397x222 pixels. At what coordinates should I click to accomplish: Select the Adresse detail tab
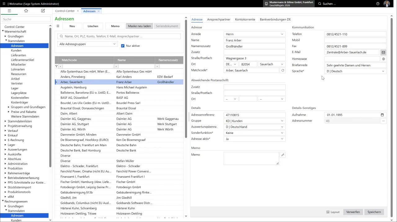coord(197,19)
